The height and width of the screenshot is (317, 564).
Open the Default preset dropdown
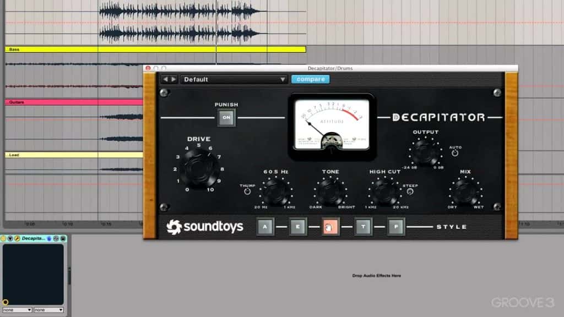[235, 79]
